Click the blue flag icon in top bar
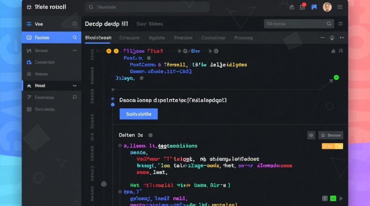 tap(314, 7)
